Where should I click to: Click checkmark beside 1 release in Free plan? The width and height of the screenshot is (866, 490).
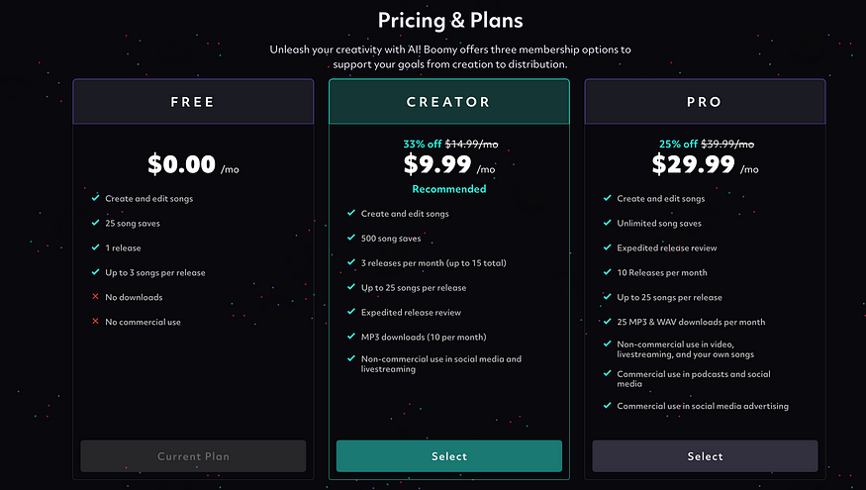click(x=96, y=247)
